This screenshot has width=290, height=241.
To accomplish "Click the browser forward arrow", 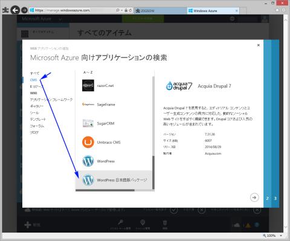I will click(24, 10).
